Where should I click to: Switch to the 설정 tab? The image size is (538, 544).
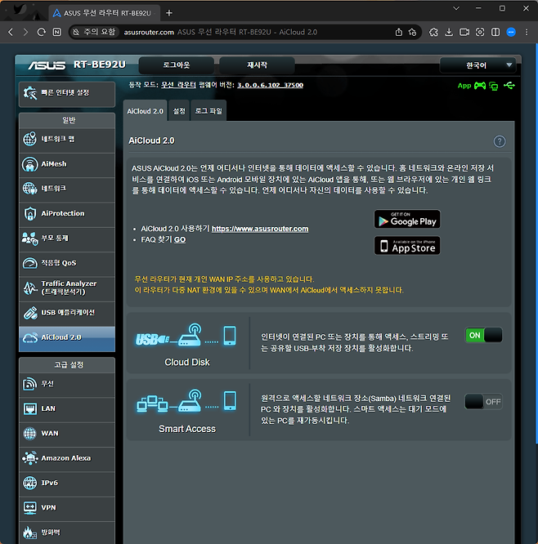[179, 111]
